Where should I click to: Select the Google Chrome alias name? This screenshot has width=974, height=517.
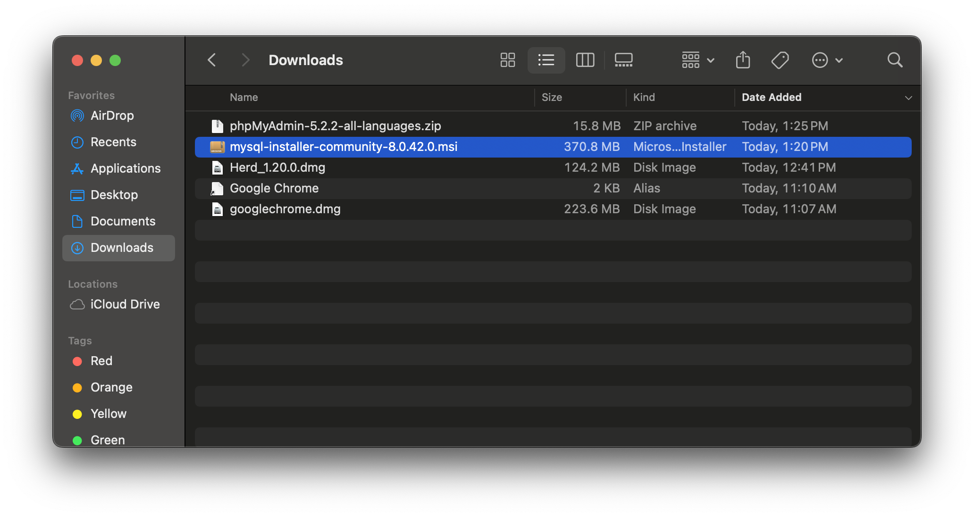(274, 188)
